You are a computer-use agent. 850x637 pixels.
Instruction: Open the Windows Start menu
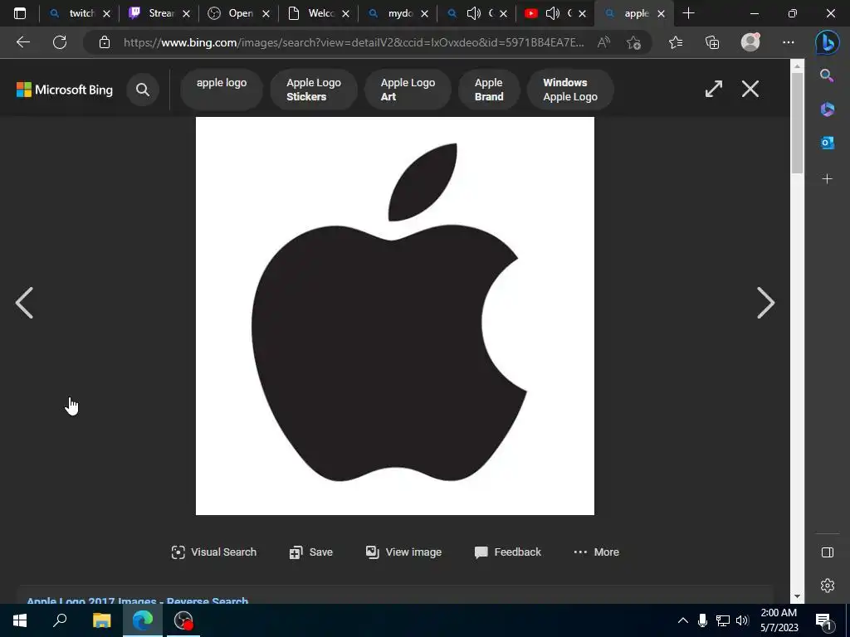point(20,620)
